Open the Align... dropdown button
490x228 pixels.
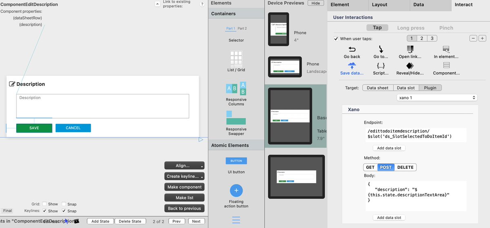click(x=185, y=166)
